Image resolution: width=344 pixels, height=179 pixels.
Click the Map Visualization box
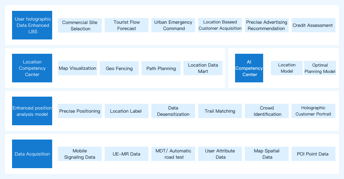(x=78, y=68)
